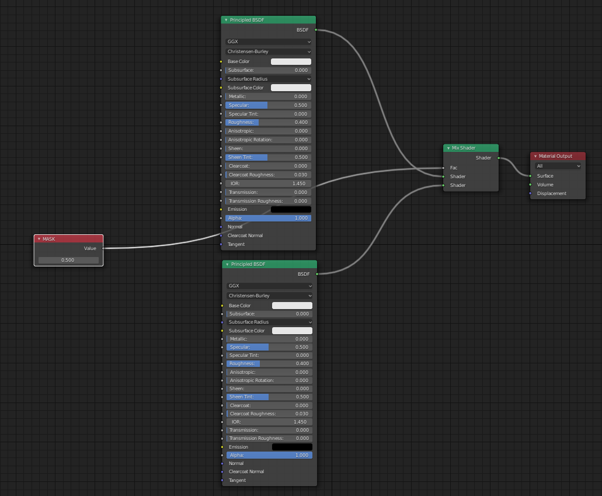Click Specular Tint slider in top BSDF

coord(269,114)
